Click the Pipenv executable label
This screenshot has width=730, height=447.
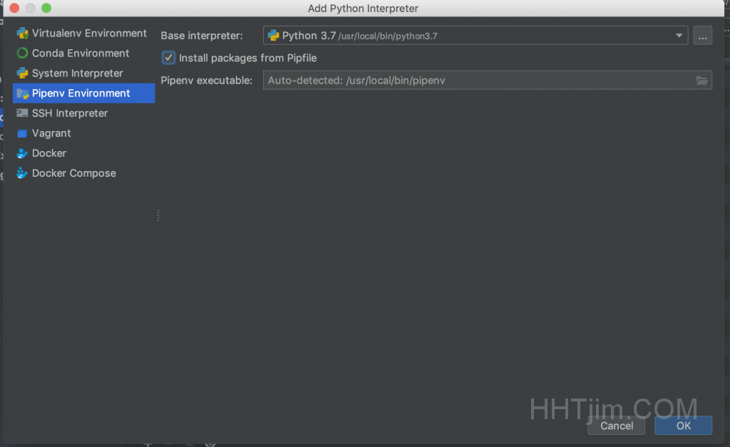click(x=206, y=81)
